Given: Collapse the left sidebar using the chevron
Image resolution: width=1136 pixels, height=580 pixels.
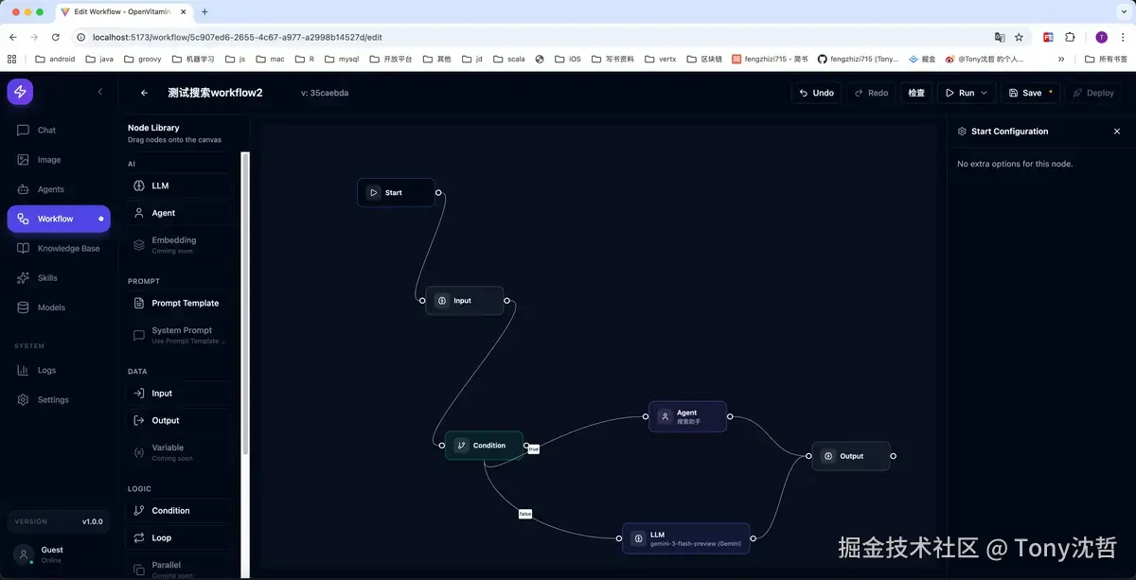Looking at the screenshot, I should click(100, 92).
